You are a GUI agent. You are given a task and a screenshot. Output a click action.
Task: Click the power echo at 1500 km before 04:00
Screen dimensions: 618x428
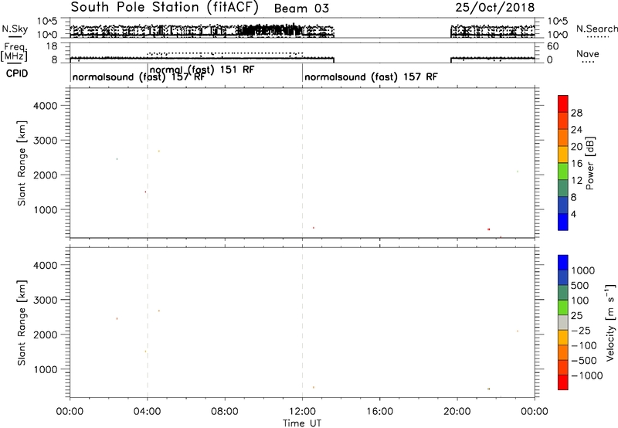coord(145,192)
